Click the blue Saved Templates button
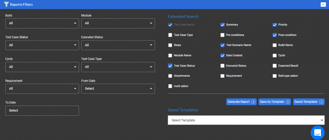The width and height of the screenshot is (329, 140). point(309,102)
